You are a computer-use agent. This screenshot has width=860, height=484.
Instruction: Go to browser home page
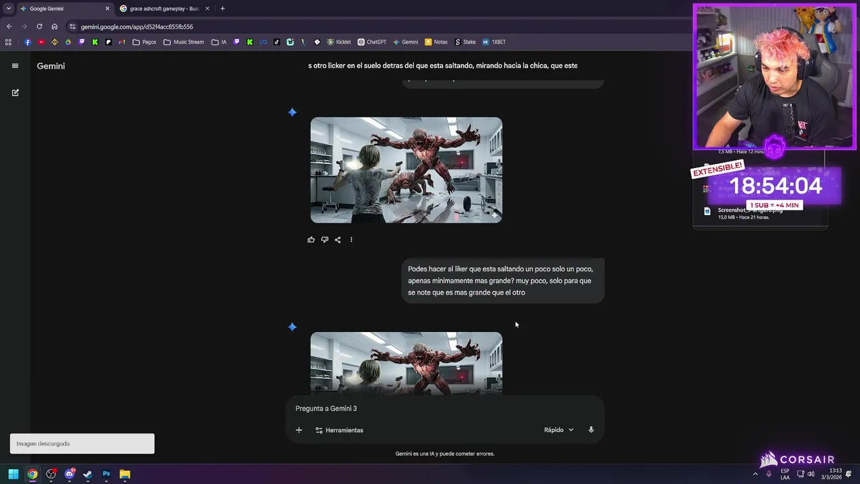[x=54, y=27]
